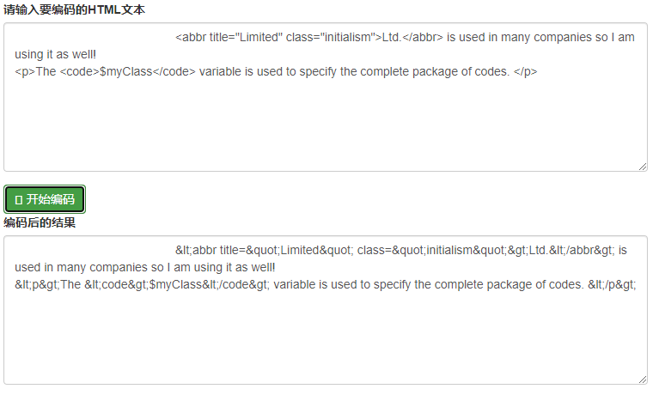Place cursor on "$myClass" in the input textarea

click(125, 72)
